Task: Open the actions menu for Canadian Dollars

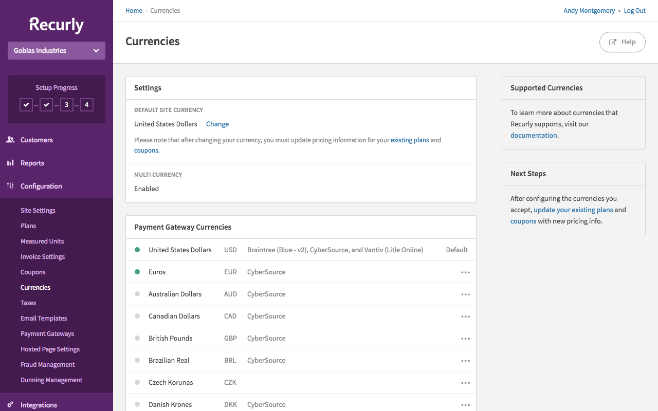Action: pos(465,316)
